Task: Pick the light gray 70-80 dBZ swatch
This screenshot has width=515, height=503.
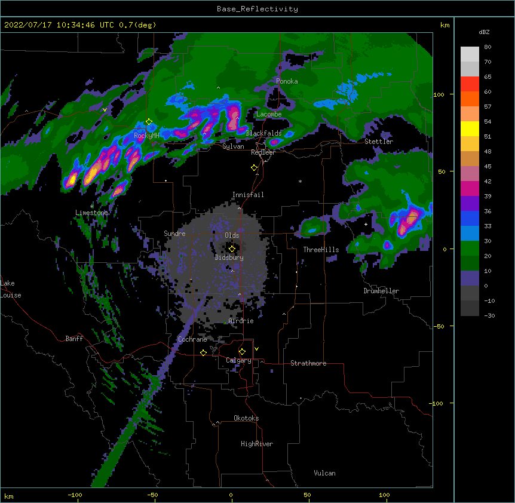Action: tap(470, 54)
